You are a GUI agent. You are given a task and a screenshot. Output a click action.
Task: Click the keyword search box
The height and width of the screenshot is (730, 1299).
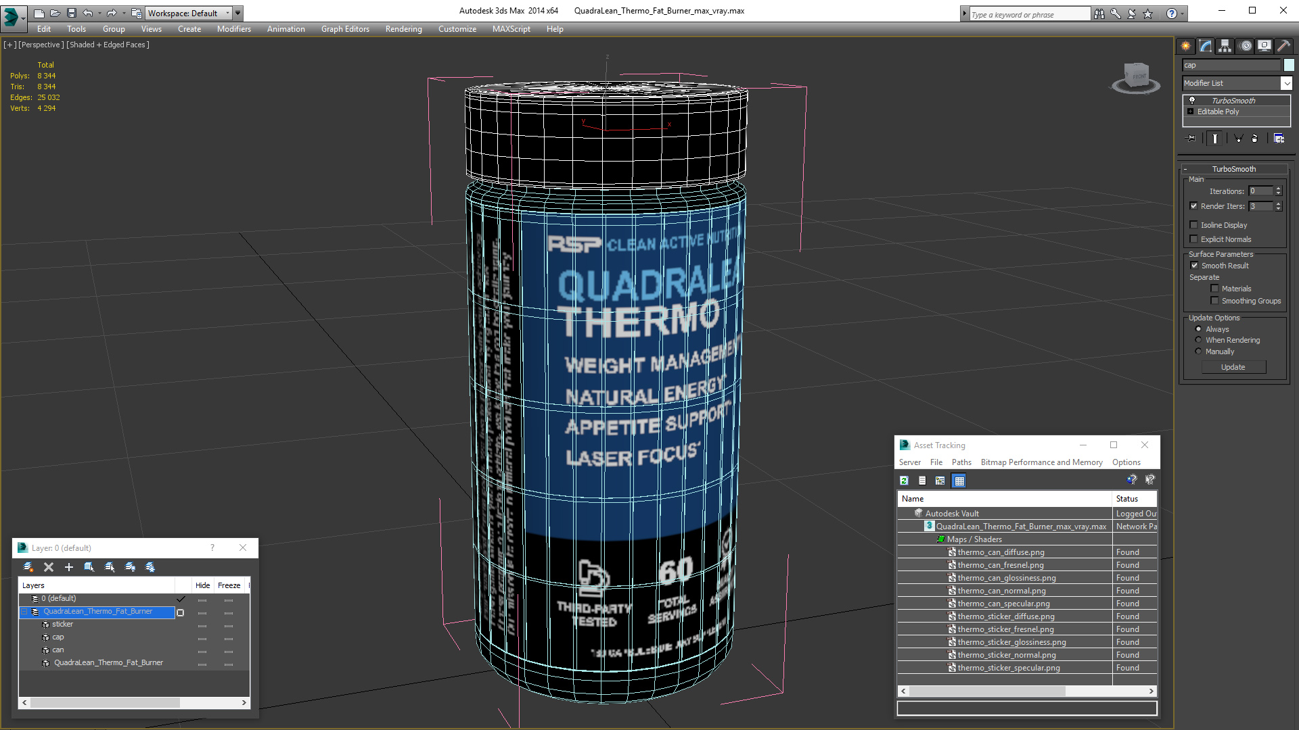pos(1030,14)
